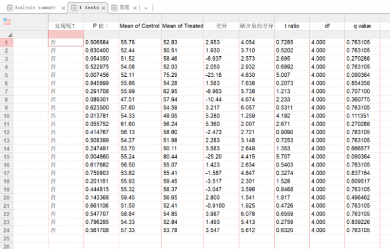Click the table format icon at top-left
Image resolution: width=390 pixels, height=249 pixels.
point(7,22)
